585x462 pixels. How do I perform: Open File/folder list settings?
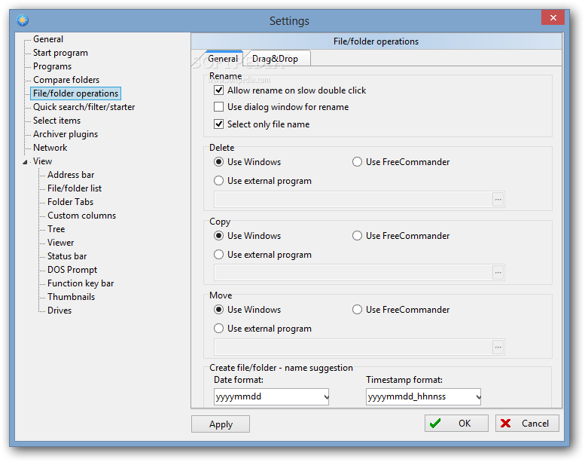75,188
